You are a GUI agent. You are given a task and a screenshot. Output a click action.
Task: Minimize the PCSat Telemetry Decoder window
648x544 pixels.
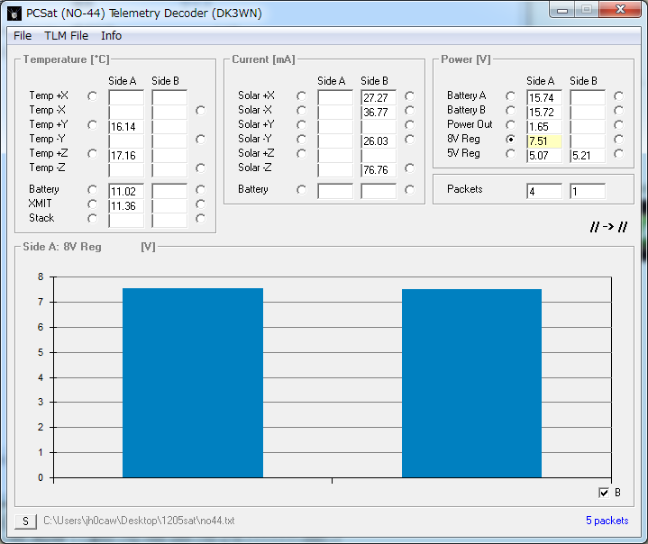click(562, 10)
